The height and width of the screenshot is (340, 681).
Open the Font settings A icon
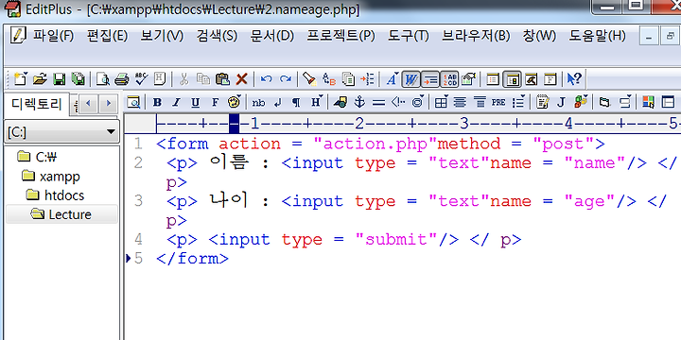click(392, 79)
